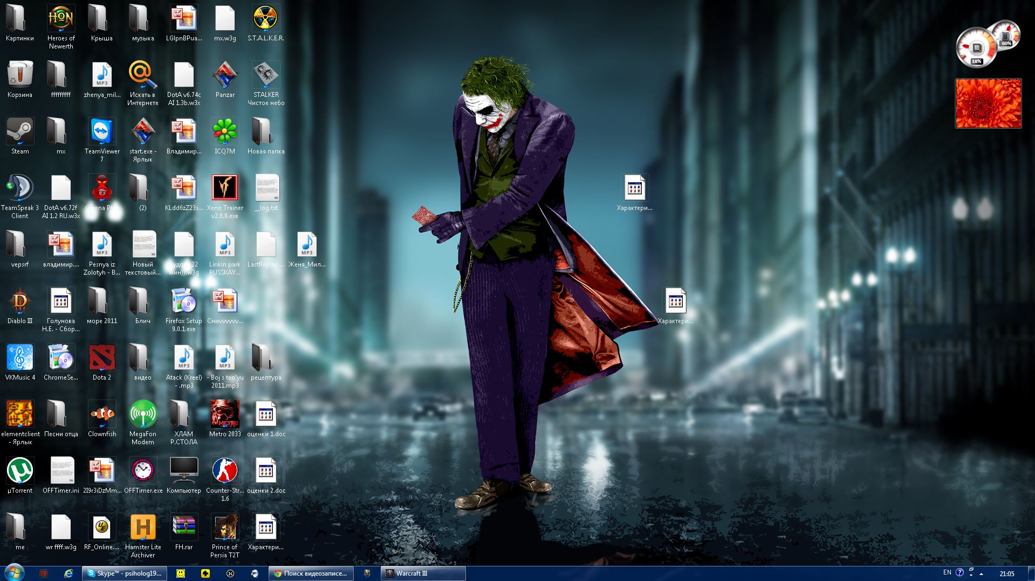
Task: Open the Clownfish application icon
Action: pyautogui.click(x=102, y=419)
